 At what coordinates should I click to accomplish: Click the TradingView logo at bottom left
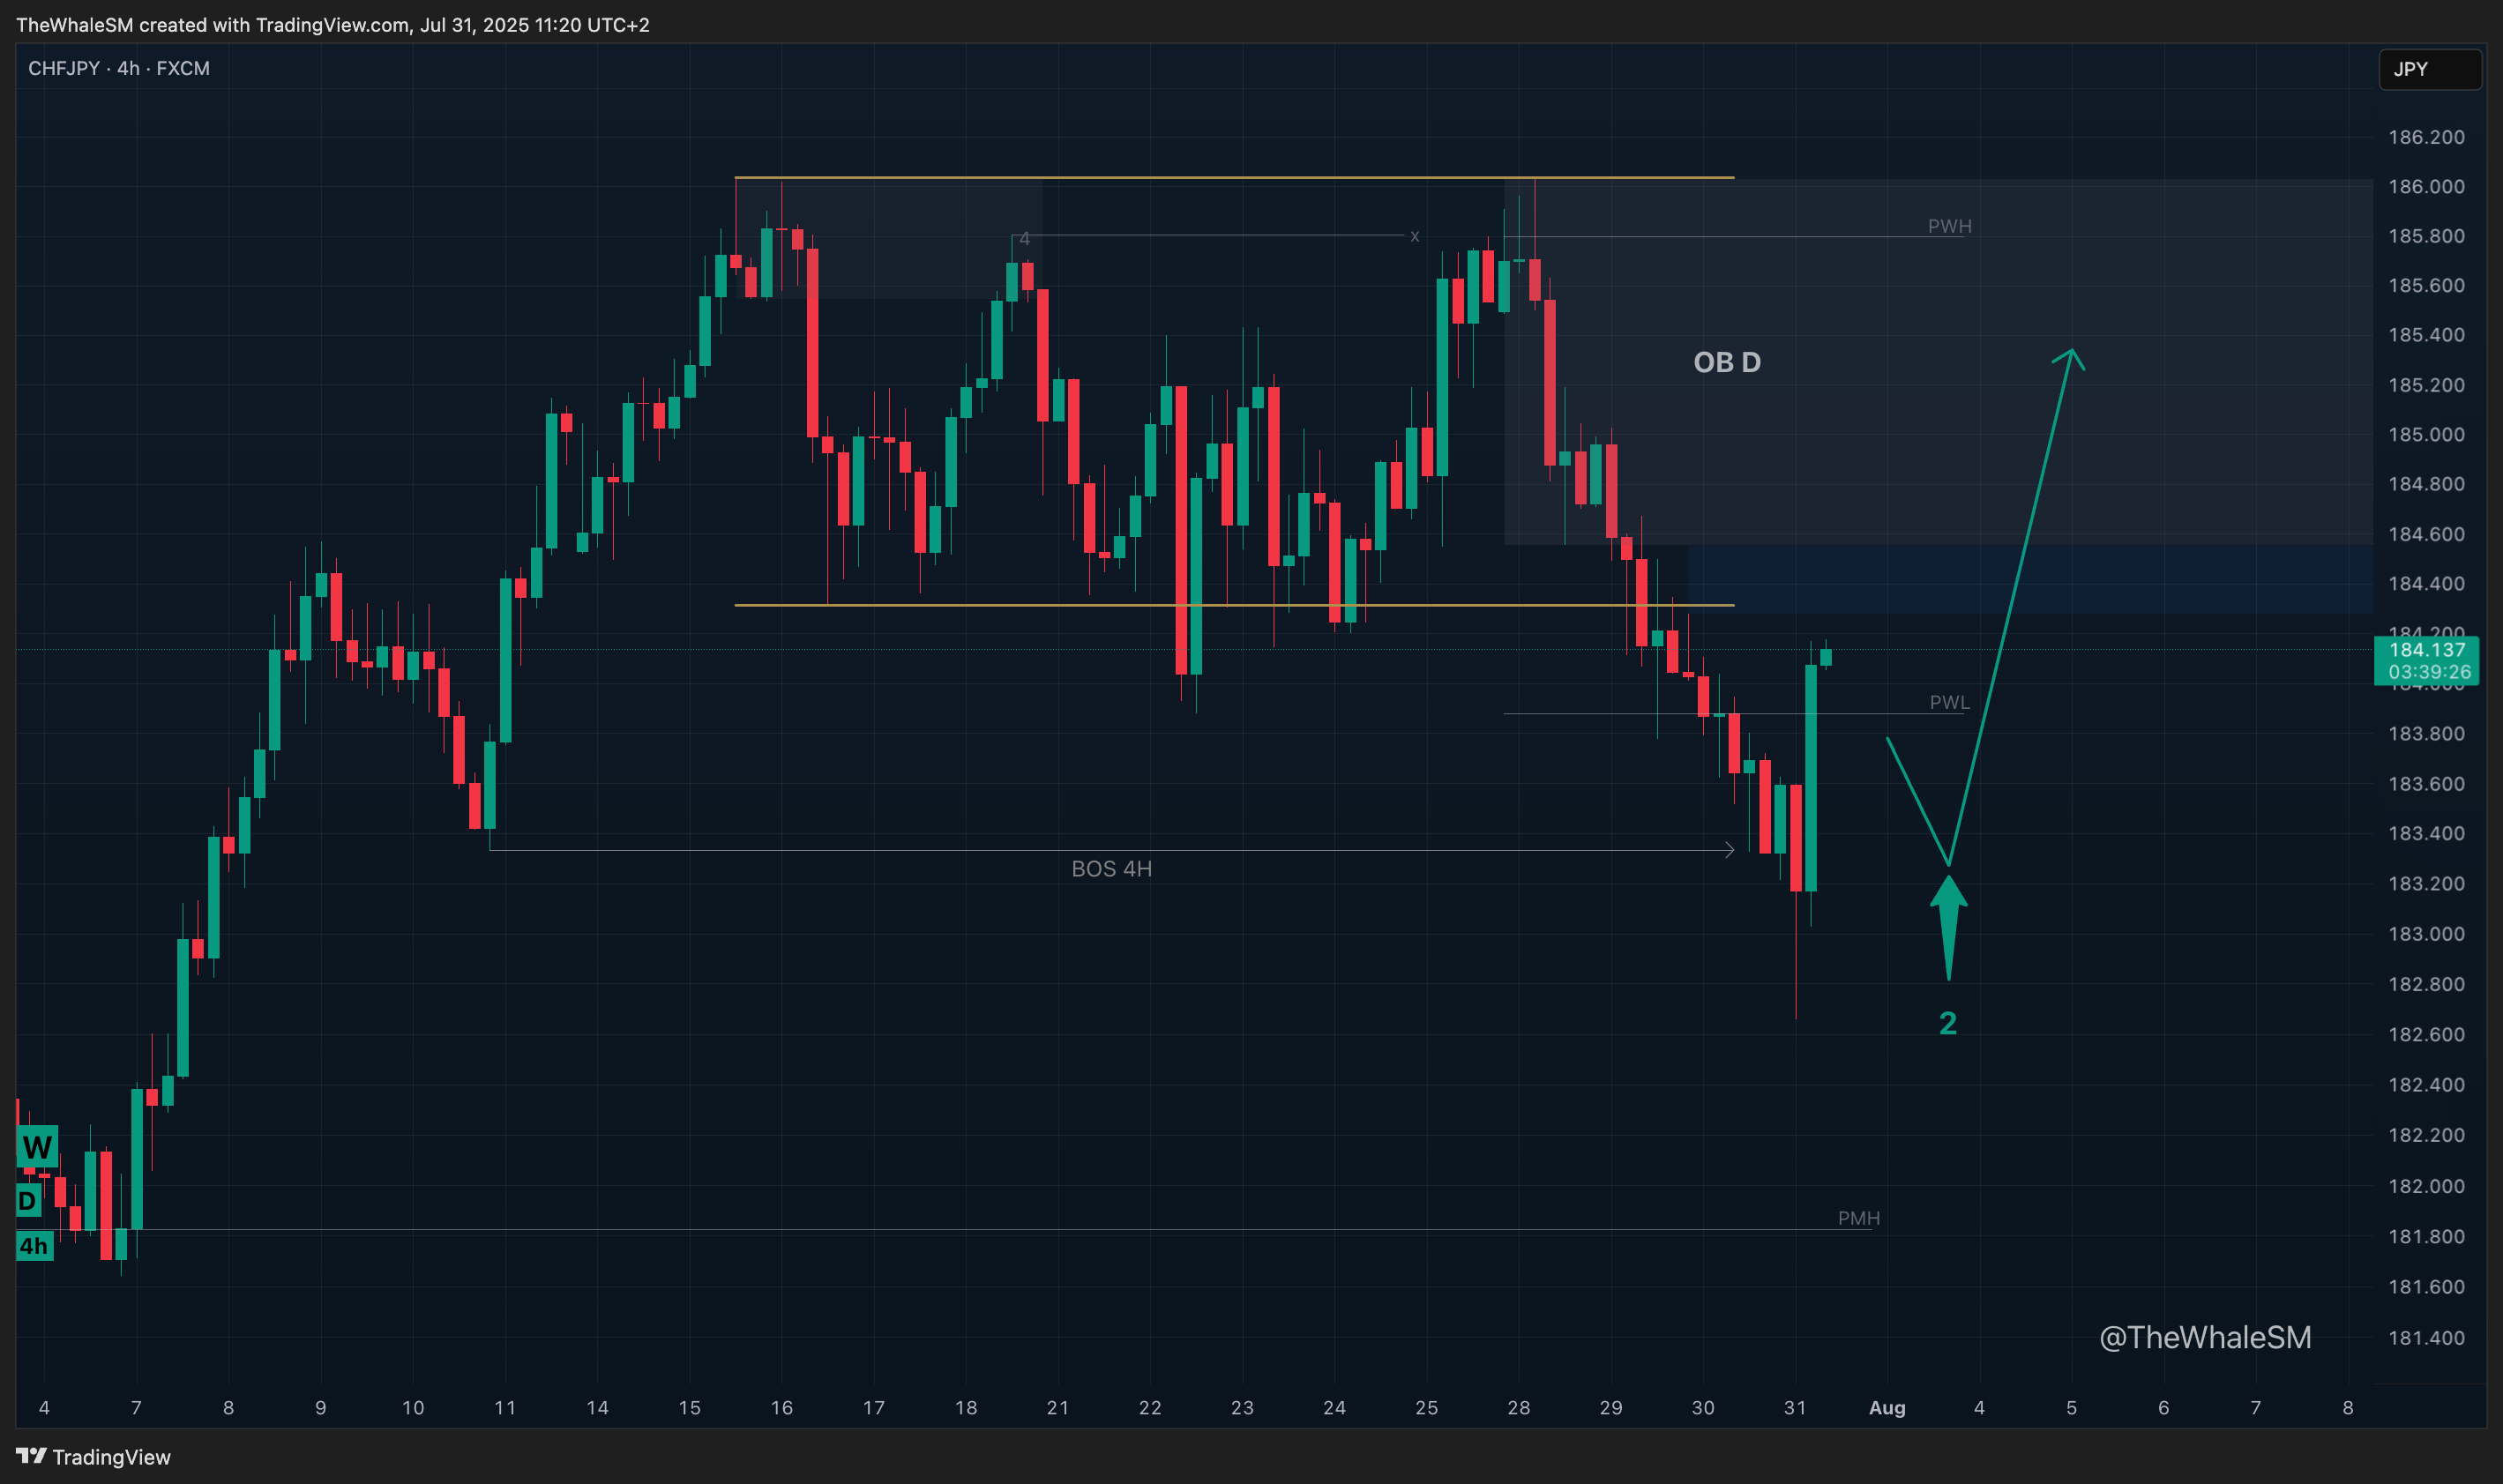point(93,1456)
